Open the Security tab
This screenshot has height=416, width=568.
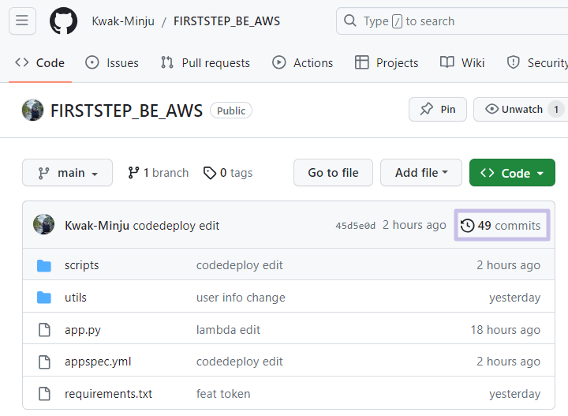(x=537, y=62)
